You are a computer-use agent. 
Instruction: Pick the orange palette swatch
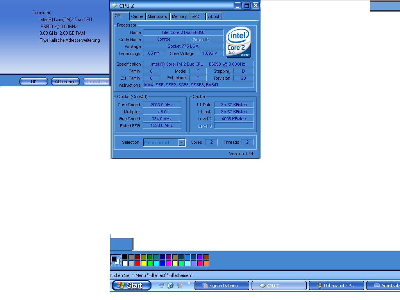point(206,263)
